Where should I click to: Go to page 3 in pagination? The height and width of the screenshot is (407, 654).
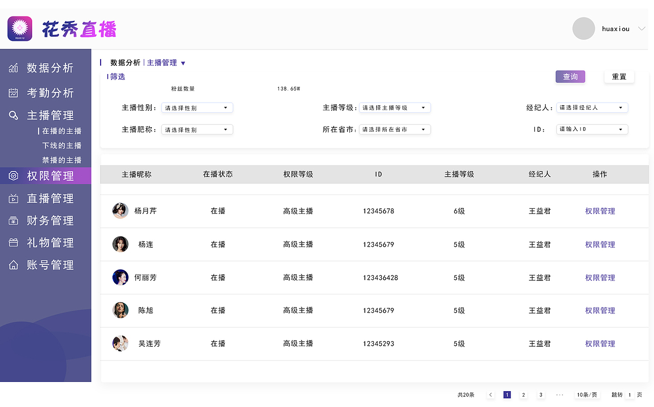[541, 395]
